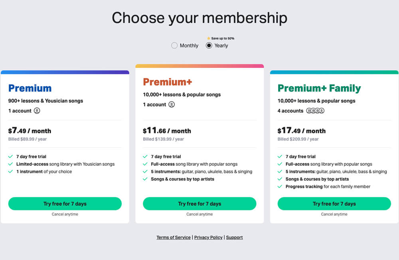
Task: Click the Premium plan heading
Action: click(x=30, y=88)
